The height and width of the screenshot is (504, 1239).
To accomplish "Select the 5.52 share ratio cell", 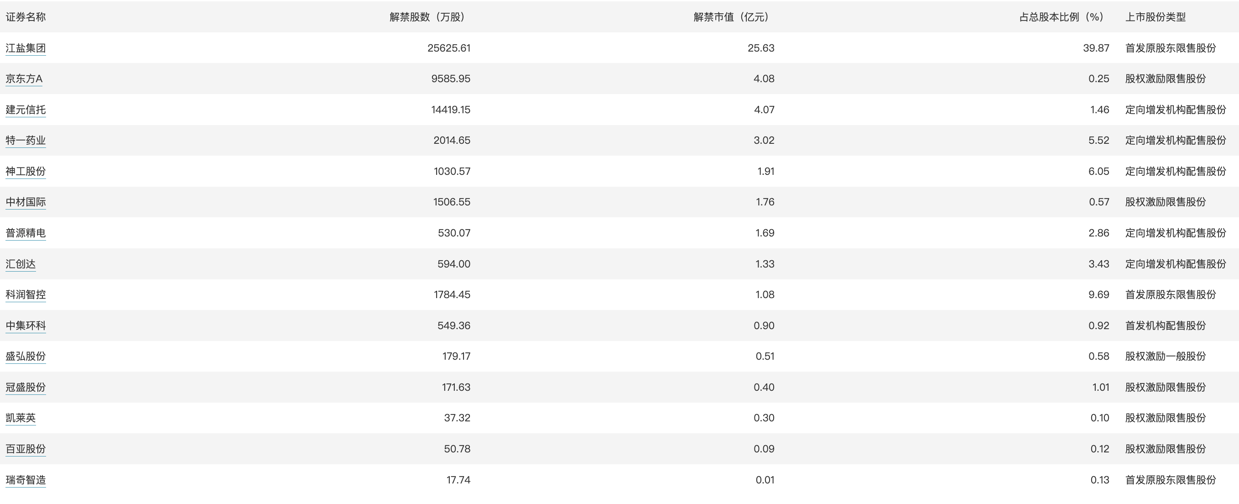I will [x=1098, y=141].
